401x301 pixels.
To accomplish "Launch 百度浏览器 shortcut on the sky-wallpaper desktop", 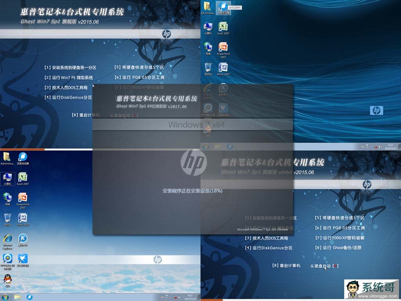I will 23,158.
